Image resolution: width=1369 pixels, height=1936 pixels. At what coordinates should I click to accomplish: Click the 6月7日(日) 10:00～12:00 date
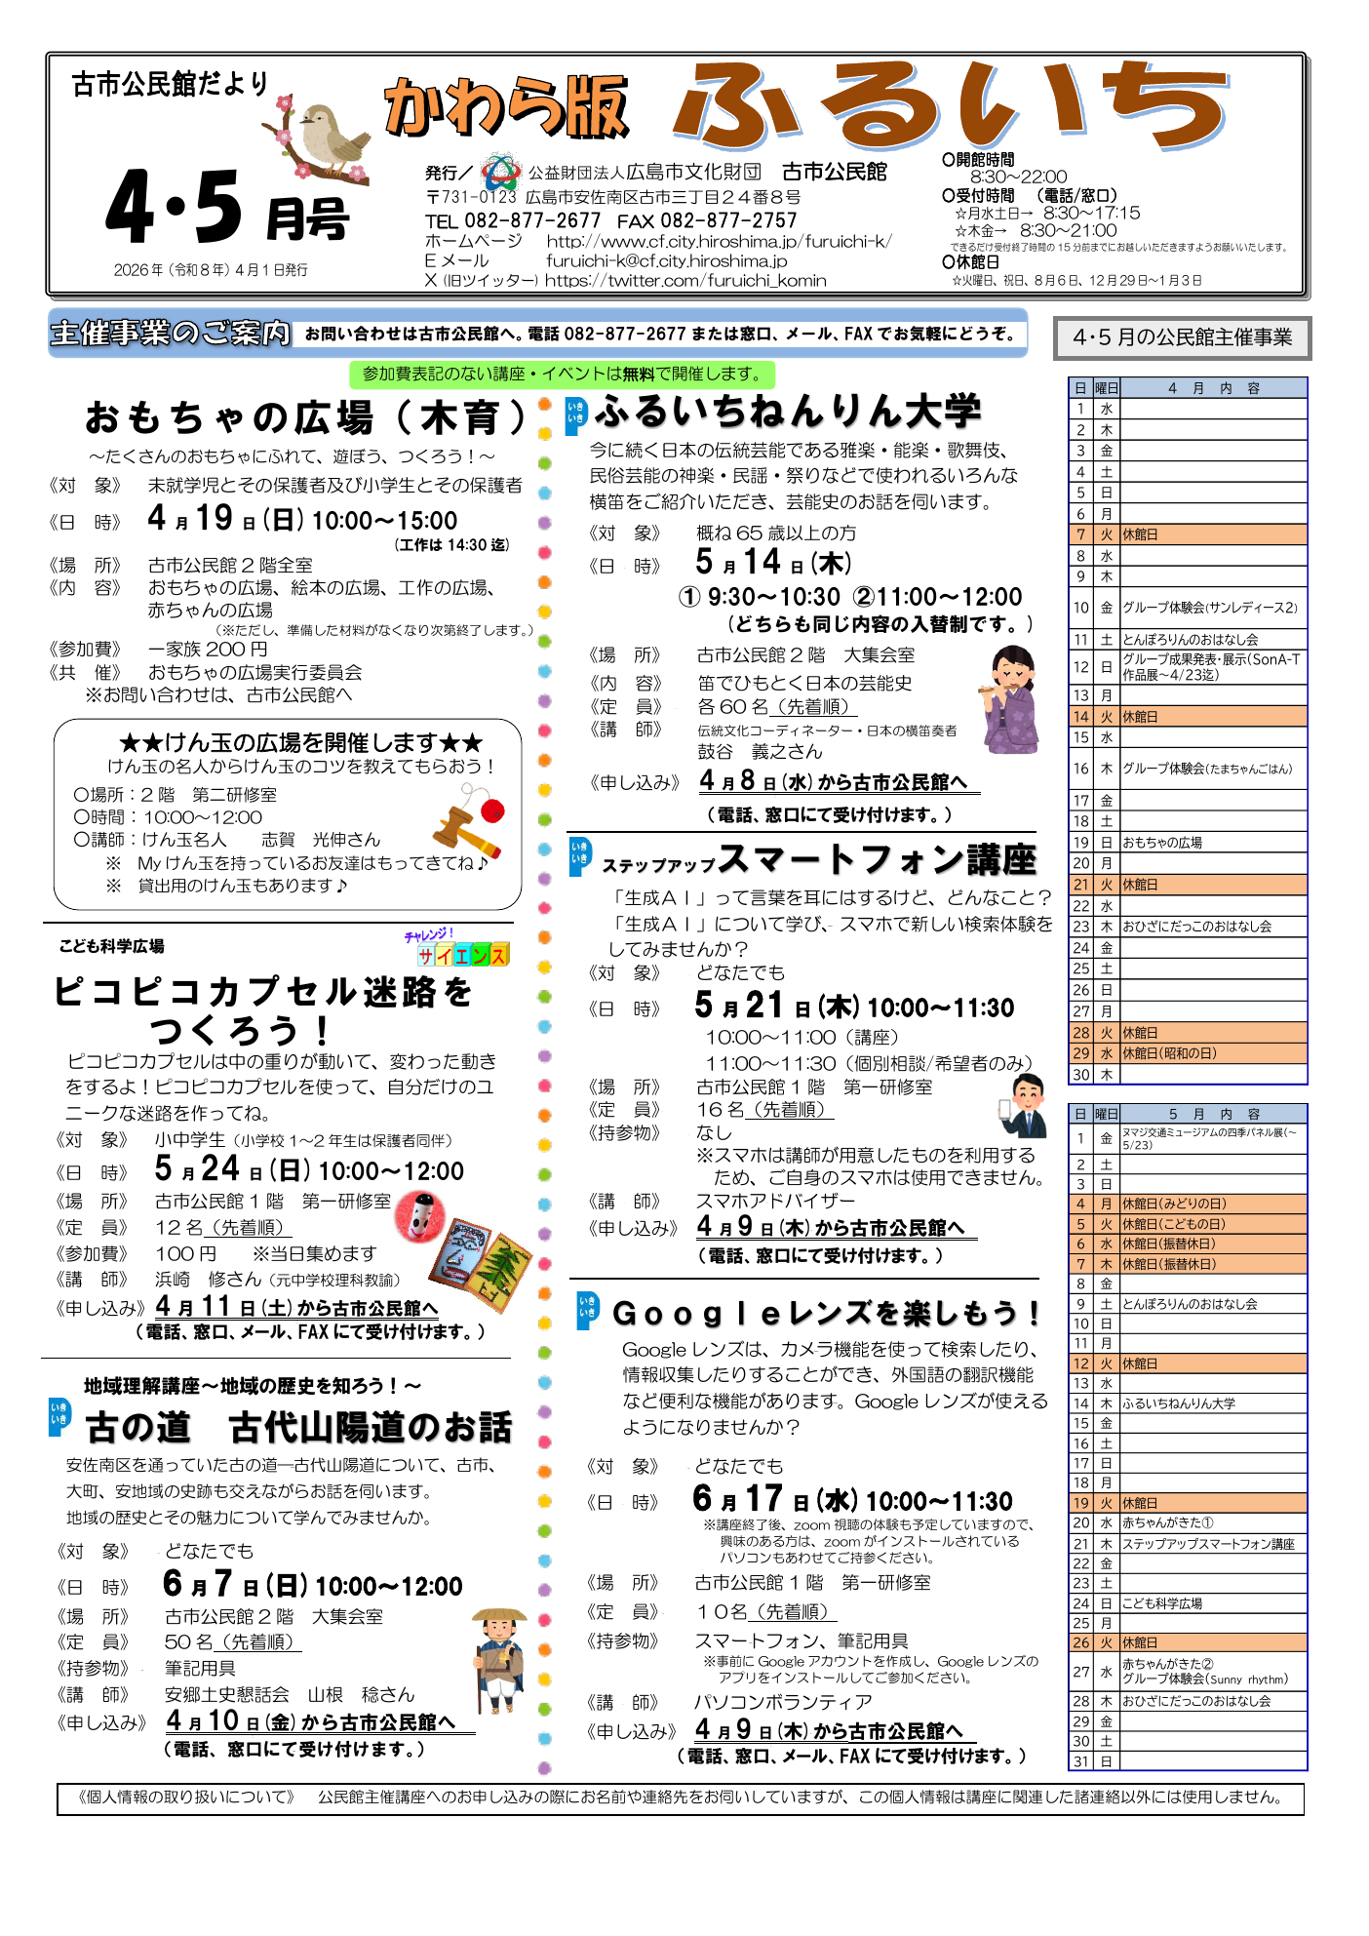pos(313,1584)
